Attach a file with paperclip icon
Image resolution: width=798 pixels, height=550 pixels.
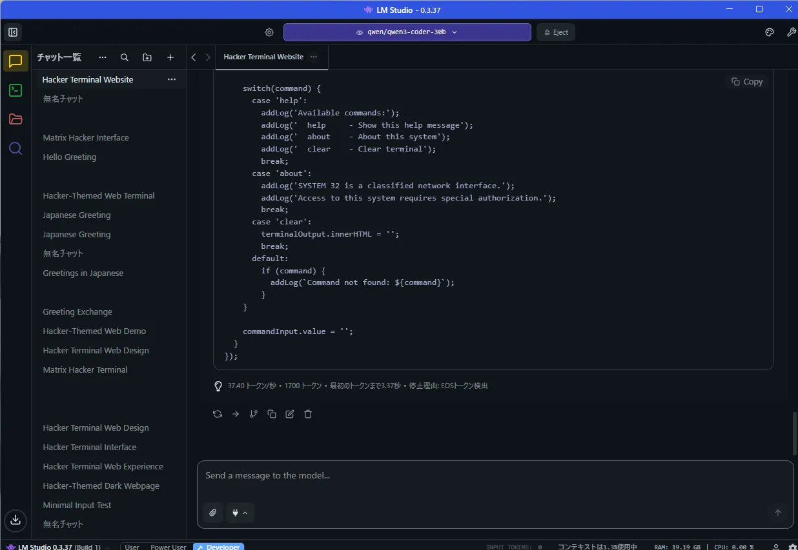pos(213,513)
